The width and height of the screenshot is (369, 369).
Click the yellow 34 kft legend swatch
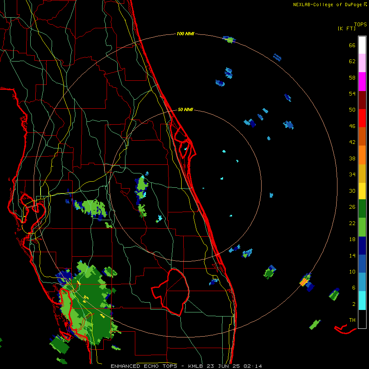click(362, 191)
